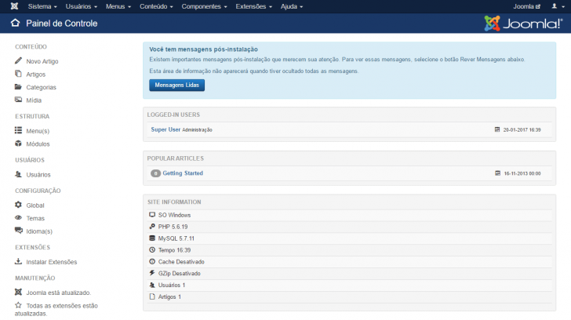Click the home icon beside Painel de Controle

coord(16,23)
